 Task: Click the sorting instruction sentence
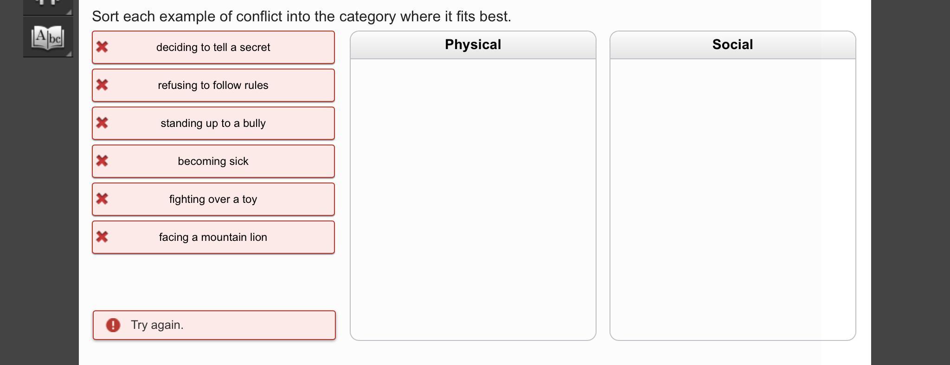coord(302,17)
